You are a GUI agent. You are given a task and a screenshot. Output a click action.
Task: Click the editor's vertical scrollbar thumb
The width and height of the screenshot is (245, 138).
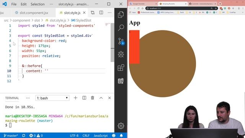(x=112, y=42)
